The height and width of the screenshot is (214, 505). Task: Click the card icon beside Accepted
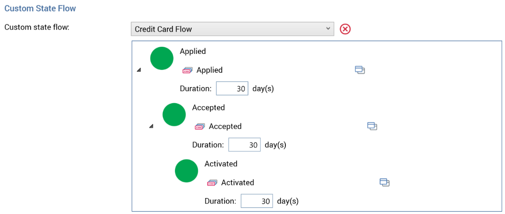[x=200, y=127]
